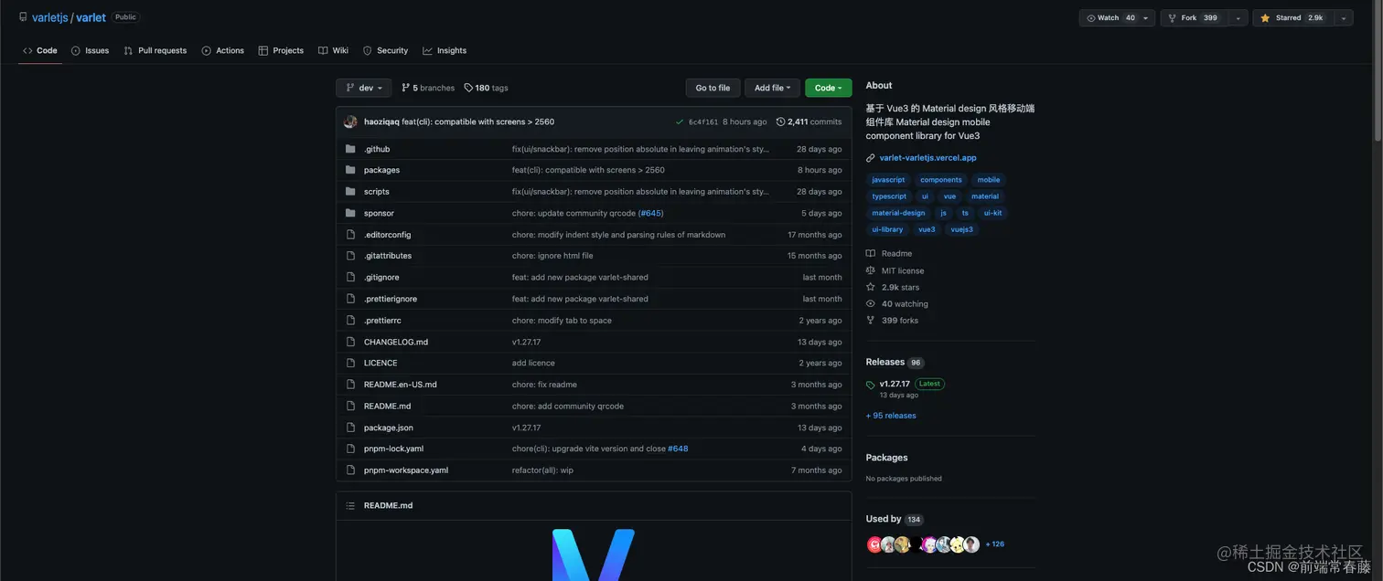Click the release tag icon next to v1.27.17
The width and height of the screenshot is (1383, 581).
point(871,385)
